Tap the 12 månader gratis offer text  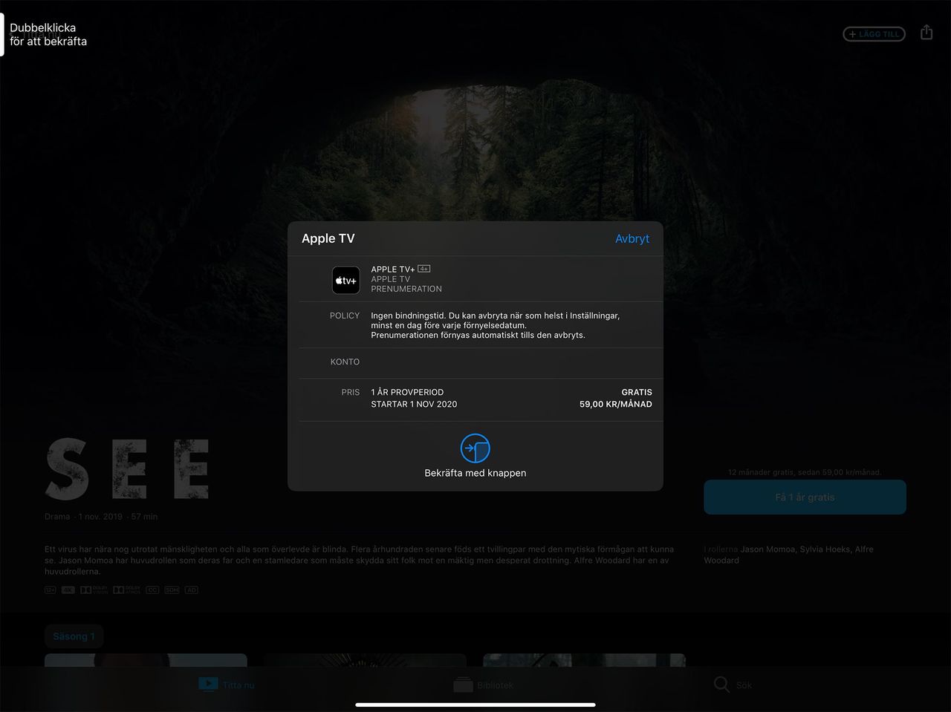(x=805, y=472)
